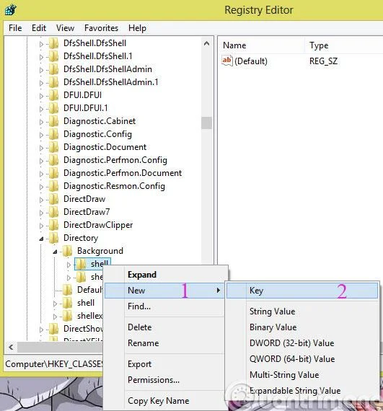Choose Copy Key Name in context menu
Image resolution: width=383 pixels, height=411 pixels.
[x=164, y=401]
